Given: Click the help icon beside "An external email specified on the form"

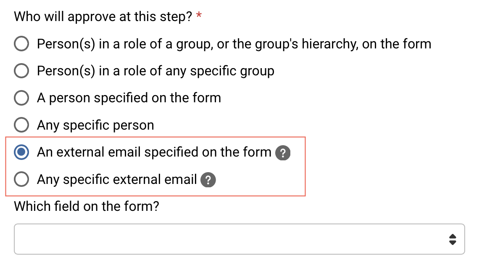Looking at the screenshot, I should click(283, 152).
